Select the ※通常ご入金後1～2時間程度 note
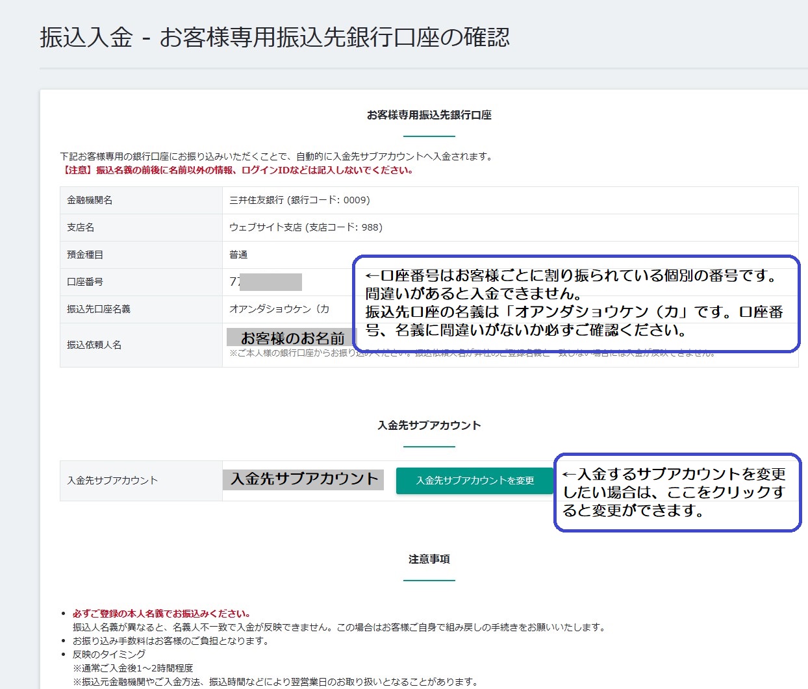 pyautogui.click(x=133, y=668)
